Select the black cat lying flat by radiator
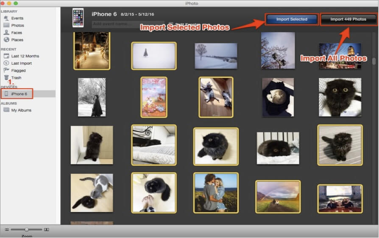Screen dimensions: 379x238 tap(278, 148)
